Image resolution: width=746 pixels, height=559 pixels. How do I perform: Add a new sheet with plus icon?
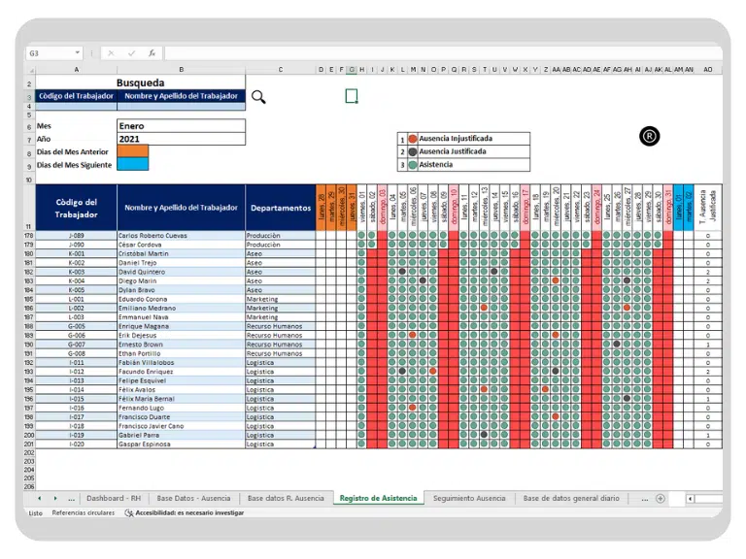tap(661, 498)
